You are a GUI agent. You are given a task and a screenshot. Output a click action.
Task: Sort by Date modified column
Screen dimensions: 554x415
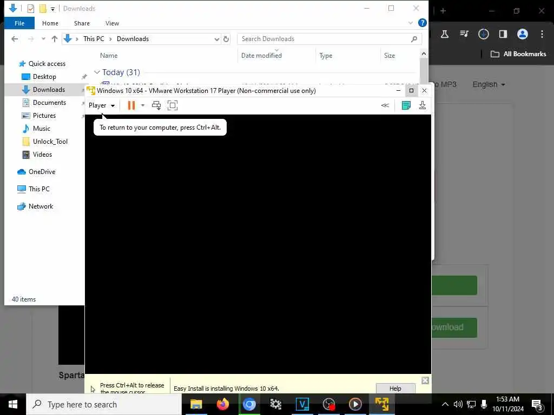(x=261, y=56)
